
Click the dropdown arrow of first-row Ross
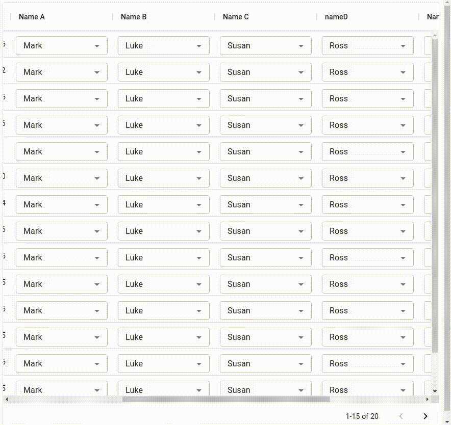click(x=403, y=46)
